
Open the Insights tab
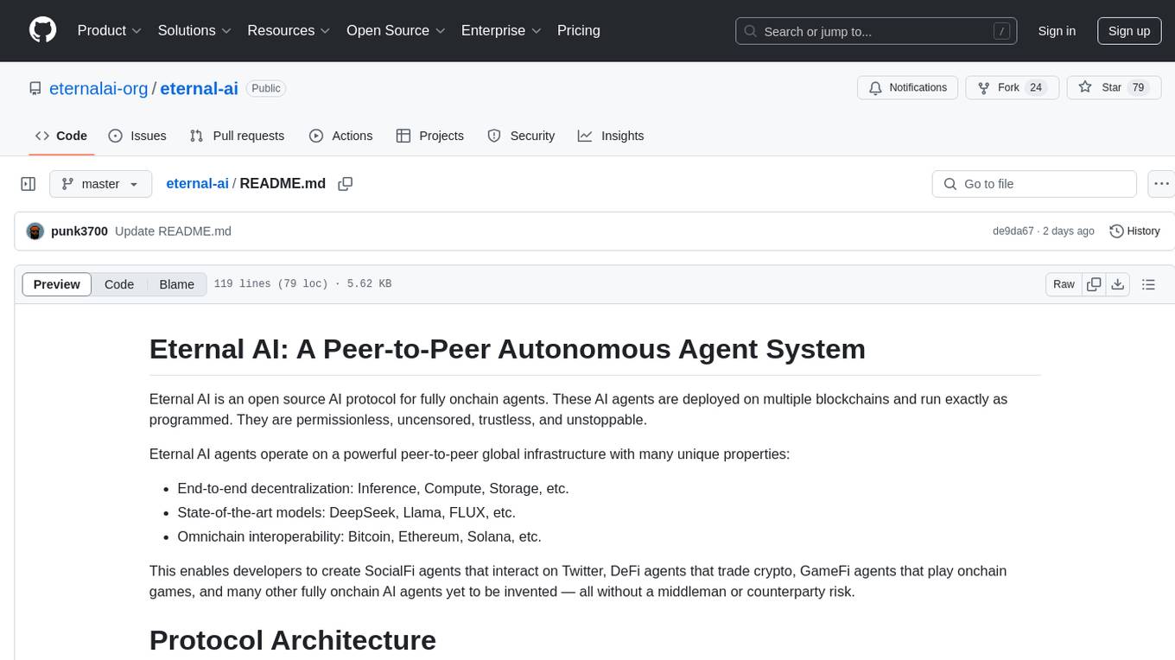click(611, 136)
